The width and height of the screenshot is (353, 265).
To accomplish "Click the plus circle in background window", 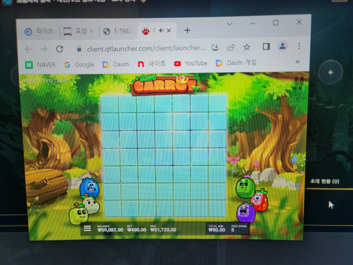I will point(331,72).
